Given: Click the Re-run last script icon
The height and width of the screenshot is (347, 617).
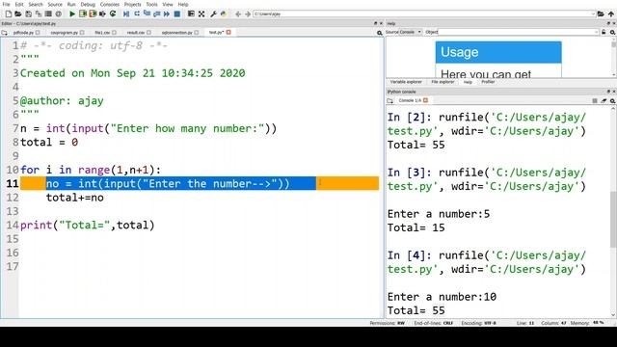Looking at the screenshot, I should tap(113, 14).
